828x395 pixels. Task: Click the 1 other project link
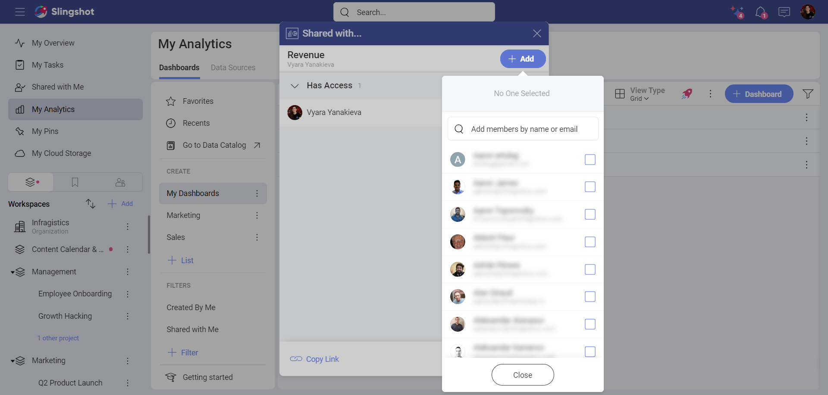pyautogui.click(x=58, y=338)
